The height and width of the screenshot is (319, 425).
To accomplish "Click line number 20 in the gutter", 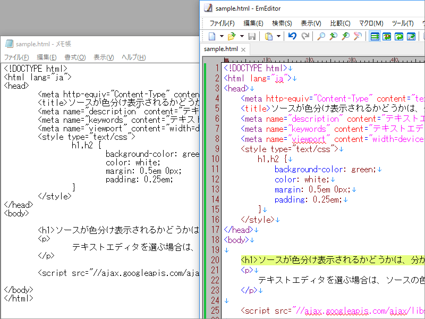I will (x=215, y=260).
